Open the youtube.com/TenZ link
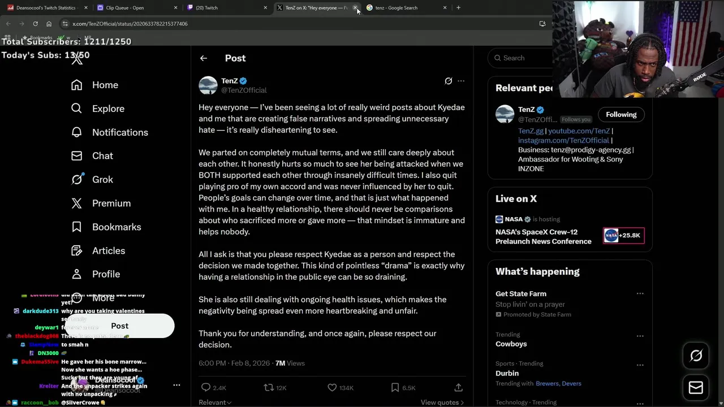 (x=579, y=131)
